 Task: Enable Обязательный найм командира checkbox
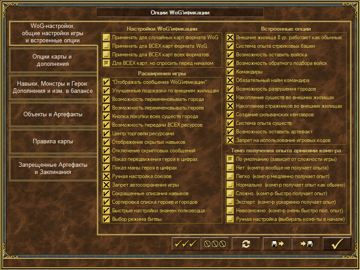click(x=230, y=80)
